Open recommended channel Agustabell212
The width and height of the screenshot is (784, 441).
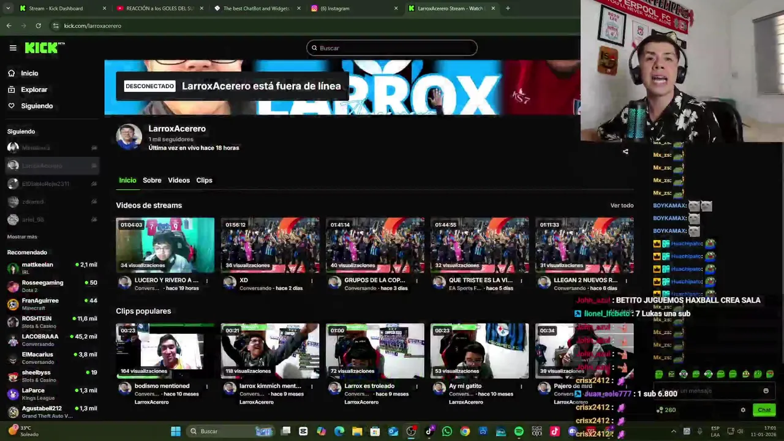pos(52,412)
